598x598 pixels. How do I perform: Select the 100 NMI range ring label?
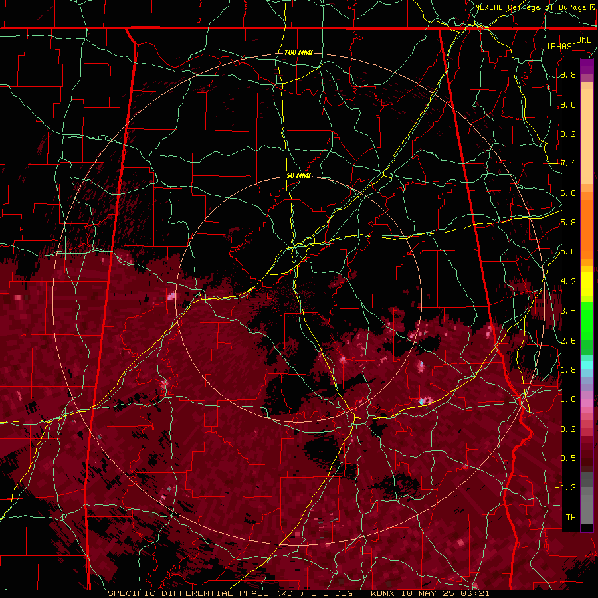[x=298, y=52]
